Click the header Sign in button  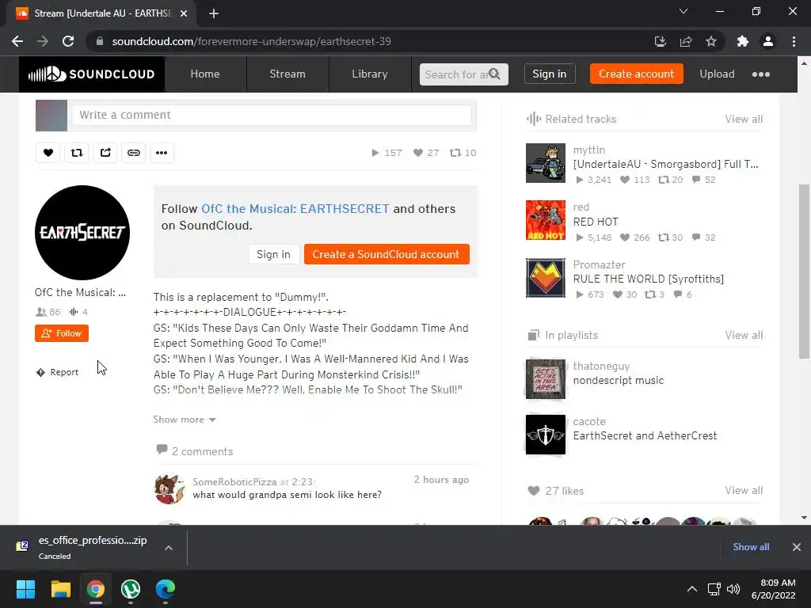(x=550, y=74)
